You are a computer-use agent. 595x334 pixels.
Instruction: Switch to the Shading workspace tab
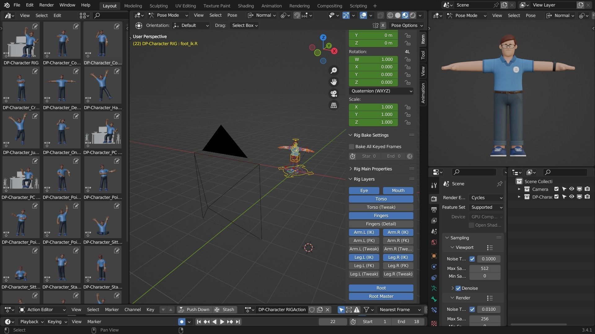(245, 6)
